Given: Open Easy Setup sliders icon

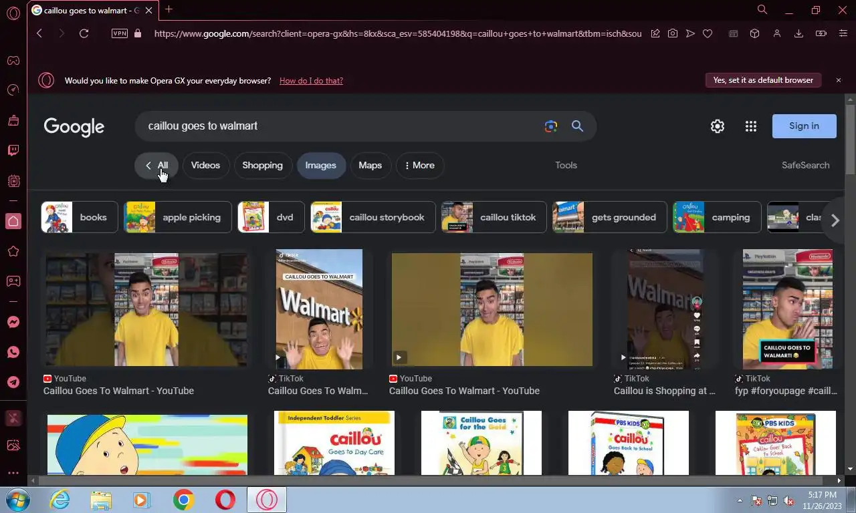Looking at the screenshot, I should [x=843, y=33].
